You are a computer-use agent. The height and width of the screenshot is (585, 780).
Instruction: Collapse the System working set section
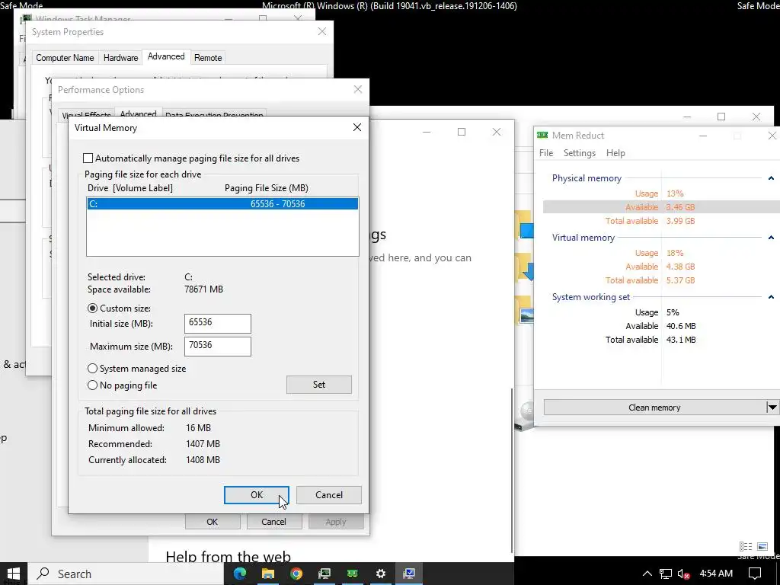tap(771, 297)
